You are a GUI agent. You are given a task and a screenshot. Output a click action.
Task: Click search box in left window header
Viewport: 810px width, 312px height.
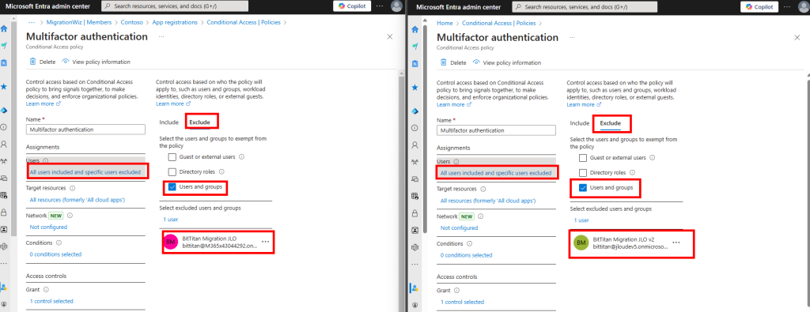[x=175, y=6]
